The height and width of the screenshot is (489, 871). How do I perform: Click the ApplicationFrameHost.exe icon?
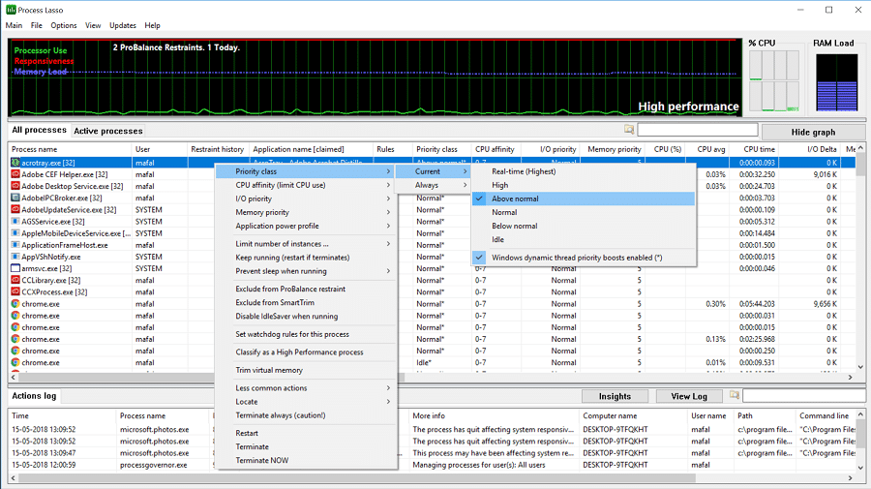[x=15, y=244]
